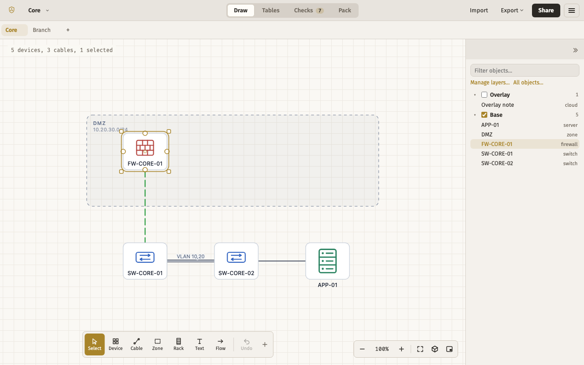584x365 pixels.
Task: Click the 100% zoom level
Action: point(382,349)
